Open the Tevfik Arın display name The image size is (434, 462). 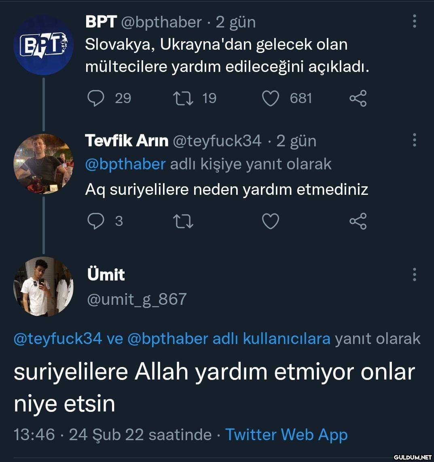tap(127, 141)
